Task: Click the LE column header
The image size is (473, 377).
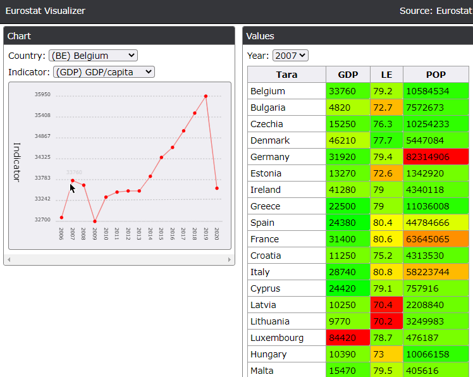Action: [386, 75]
